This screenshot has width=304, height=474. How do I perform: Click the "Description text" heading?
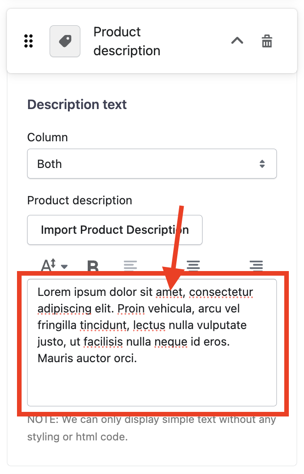coord(77,104)
